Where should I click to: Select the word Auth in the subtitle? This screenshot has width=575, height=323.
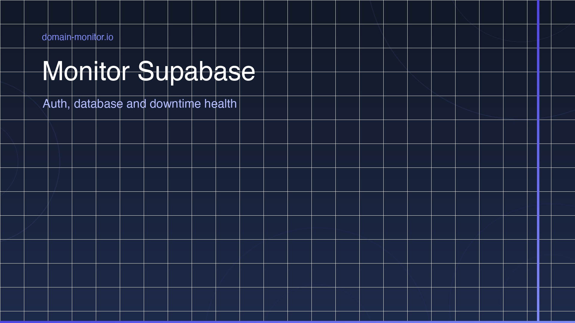[x=56, y=104]
